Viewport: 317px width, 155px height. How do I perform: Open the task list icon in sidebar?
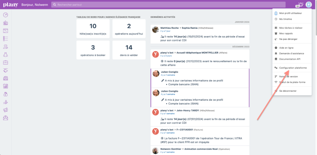pyautogui.click(x=6, y=38)
